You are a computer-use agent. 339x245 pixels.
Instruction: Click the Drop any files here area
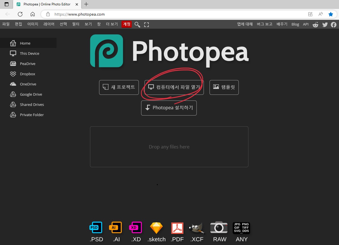169,146
